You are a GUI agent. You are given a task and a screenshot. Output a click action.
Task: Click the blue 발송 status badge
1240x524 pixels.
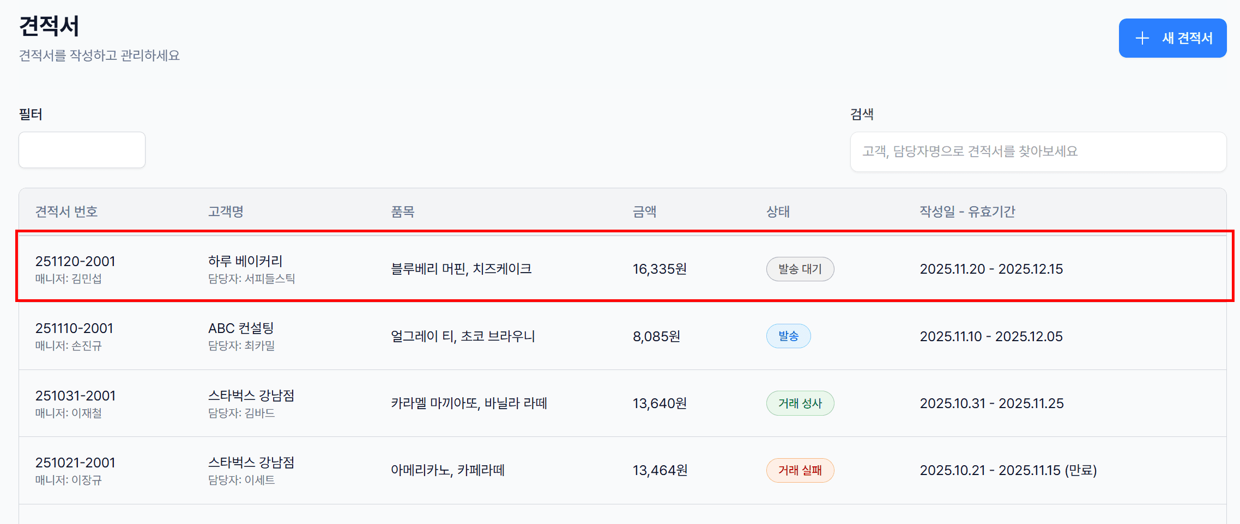788,336
